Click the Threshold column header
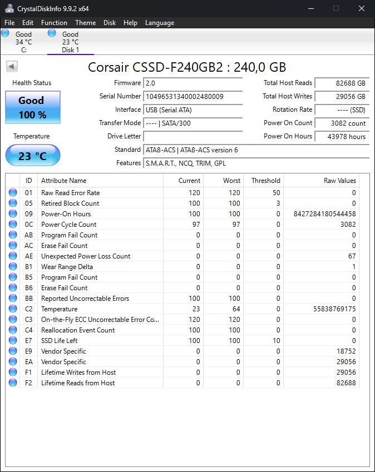The height and width of the screenshot is (472, 375). pos(263,180)
